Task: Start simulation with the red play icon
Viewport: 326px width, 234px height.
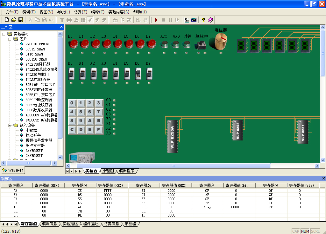Action: click(156, 20)
